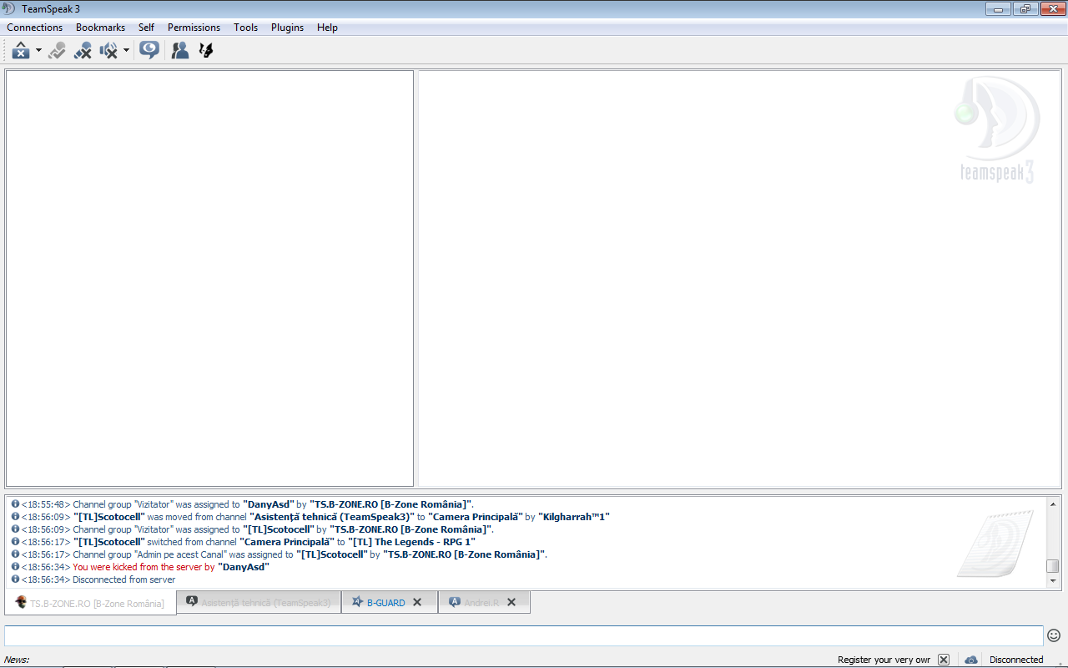
Task: Open the Bookmarks menu
Action: click(100, 28)
